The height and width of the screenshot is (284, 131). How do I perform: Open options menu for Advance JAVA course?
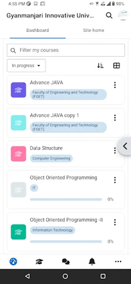pos(115,85)
